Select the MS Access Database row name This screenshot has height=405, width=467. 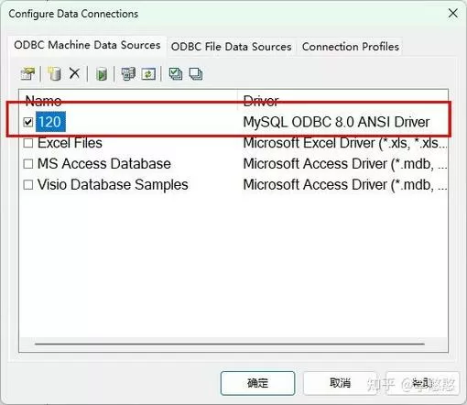coord(103,164)
